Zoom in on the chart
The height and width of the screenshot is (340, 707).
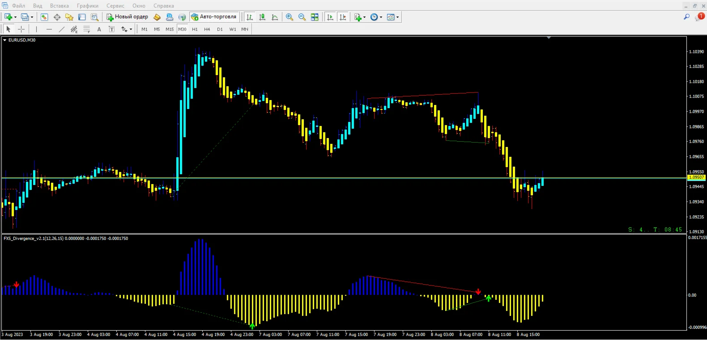[x=290, y=17]
